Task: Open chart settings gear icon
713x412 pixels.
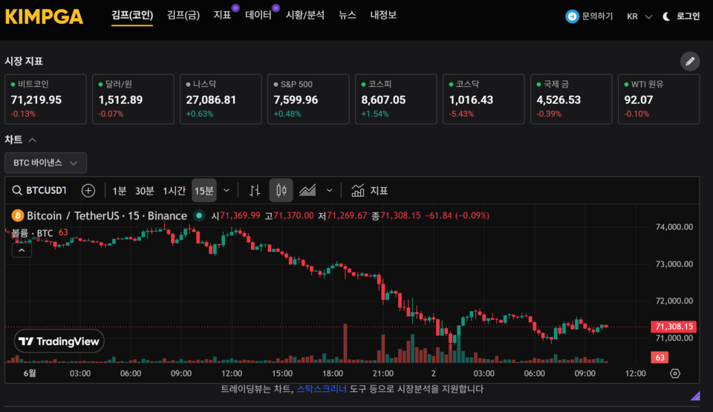Action: point(675,373)
